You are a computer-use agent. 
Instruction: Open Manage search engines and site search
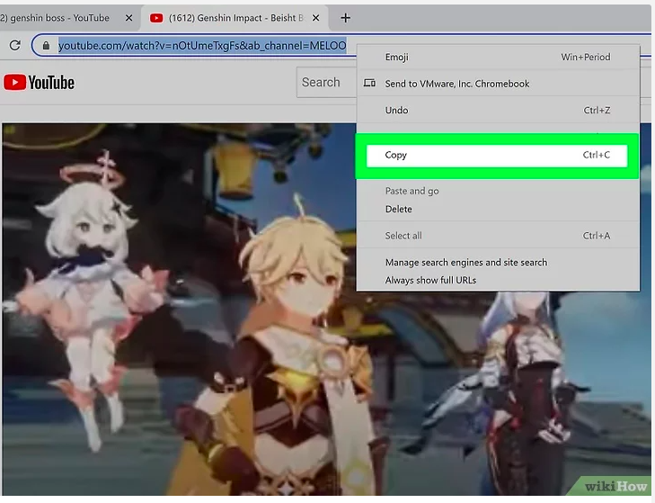(x=498, y=263)
